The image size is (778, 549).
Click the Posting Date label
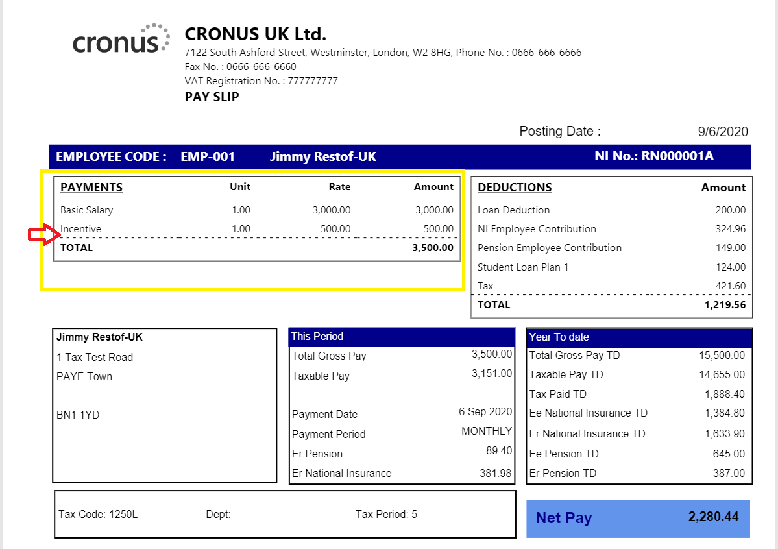point(560,132)
